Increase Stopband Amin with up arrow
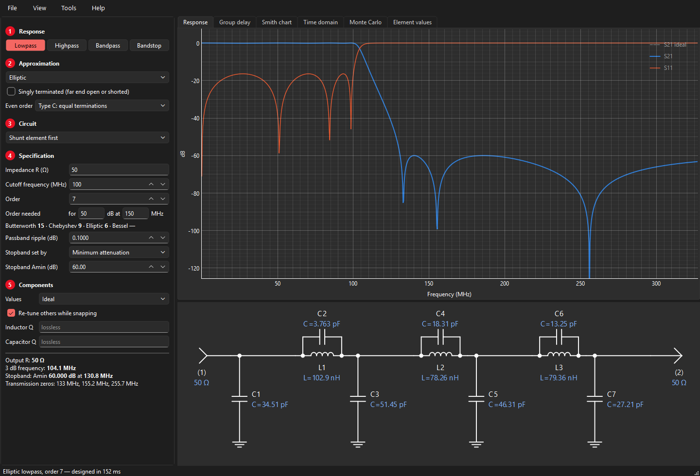Screen dimensions: 700x476 click(x=151, y=267)
